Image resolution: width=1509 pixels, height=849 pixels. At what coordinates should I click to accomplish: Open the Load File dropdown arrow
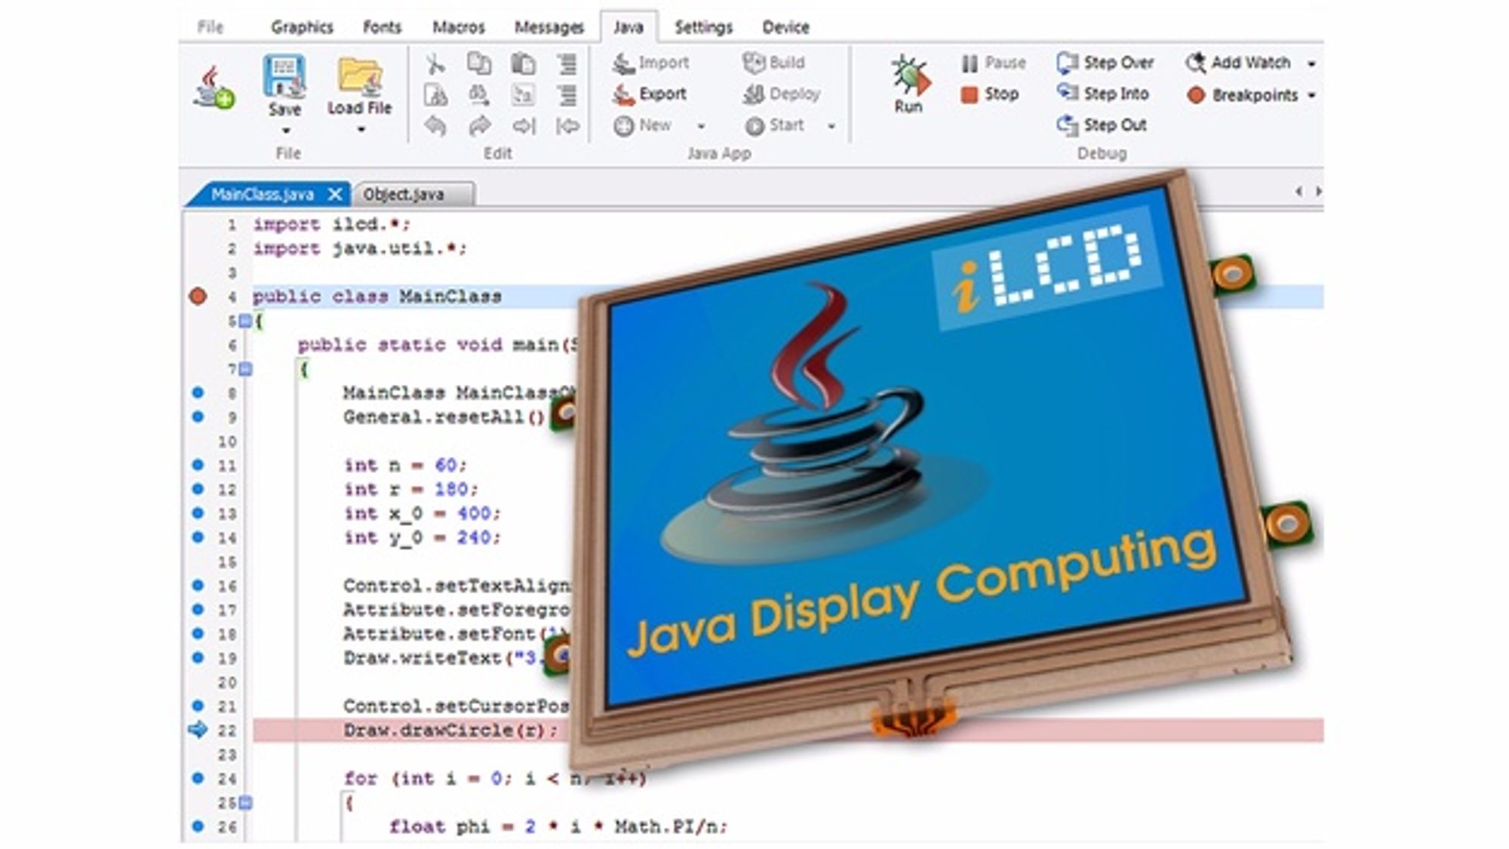click(361, 130)
